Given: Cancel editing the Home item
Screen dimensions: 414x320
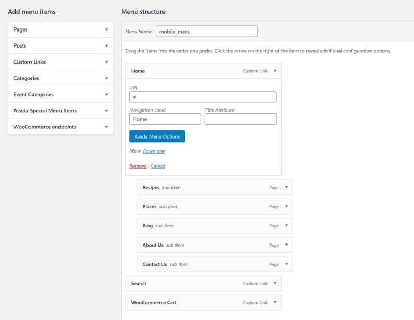Looking at the screenshot, I should pos(158,166).
